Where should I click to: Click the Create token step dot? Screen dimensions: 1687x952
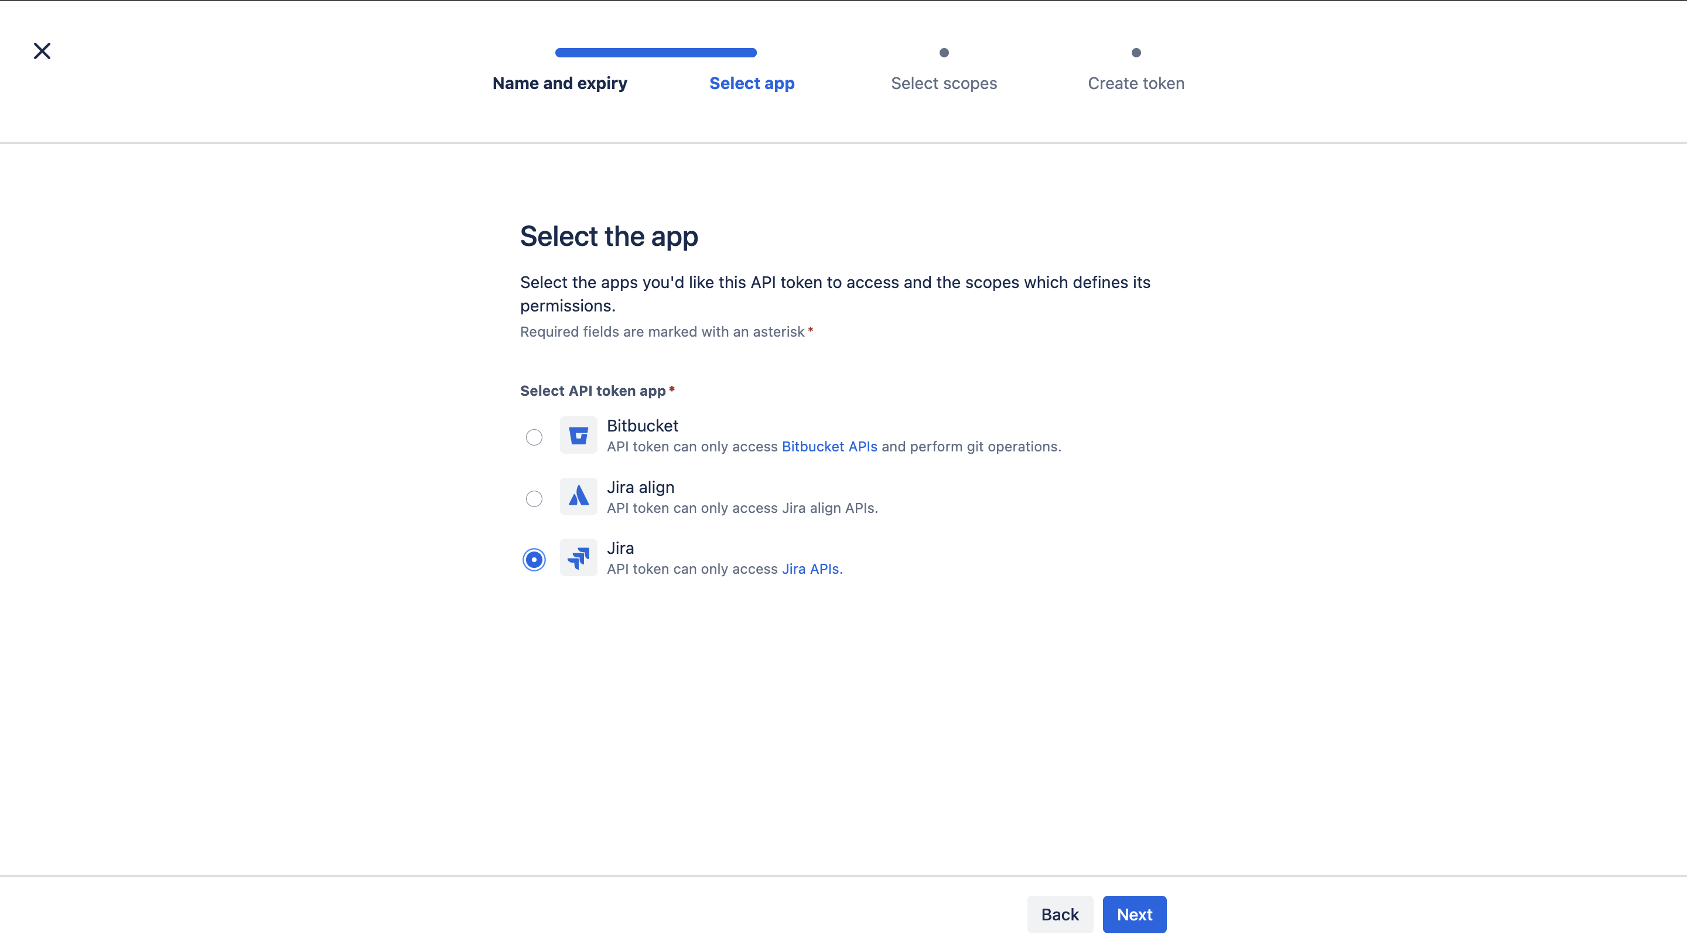click(x=1136, y=52)
